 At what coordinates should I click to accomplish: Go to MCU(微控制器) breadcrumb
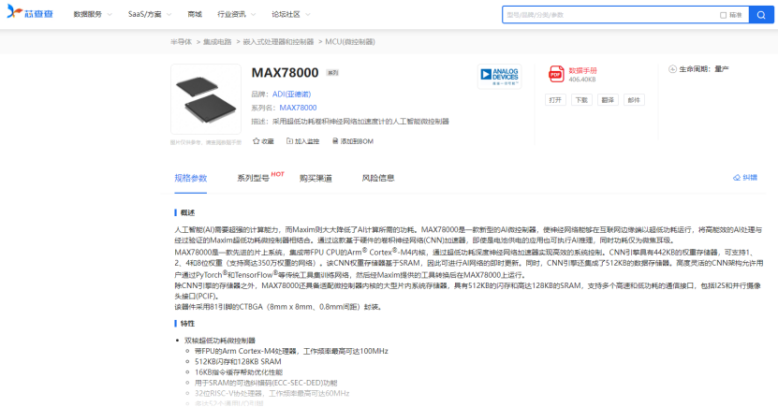[350, 42]
